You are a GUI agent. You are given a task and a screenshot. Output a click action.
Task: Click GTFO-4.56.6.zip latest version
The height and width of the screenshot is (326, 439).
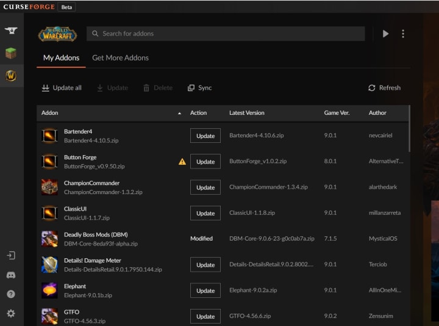pos(250,316)
